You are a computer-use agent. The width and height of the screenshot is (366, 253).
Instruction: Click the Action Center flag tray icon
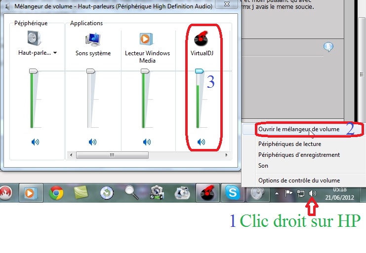[289, 193]
